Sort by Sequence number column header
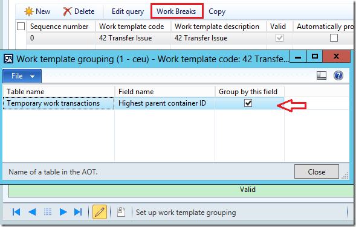The width and height of the screenshot is (356, 227). click(x=60, y=27)
